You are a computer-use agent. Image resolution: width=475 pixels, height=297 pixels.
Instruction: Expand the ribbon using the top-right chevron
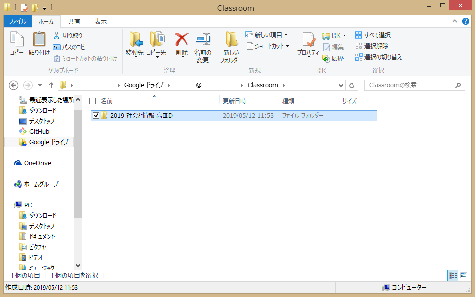455,21
